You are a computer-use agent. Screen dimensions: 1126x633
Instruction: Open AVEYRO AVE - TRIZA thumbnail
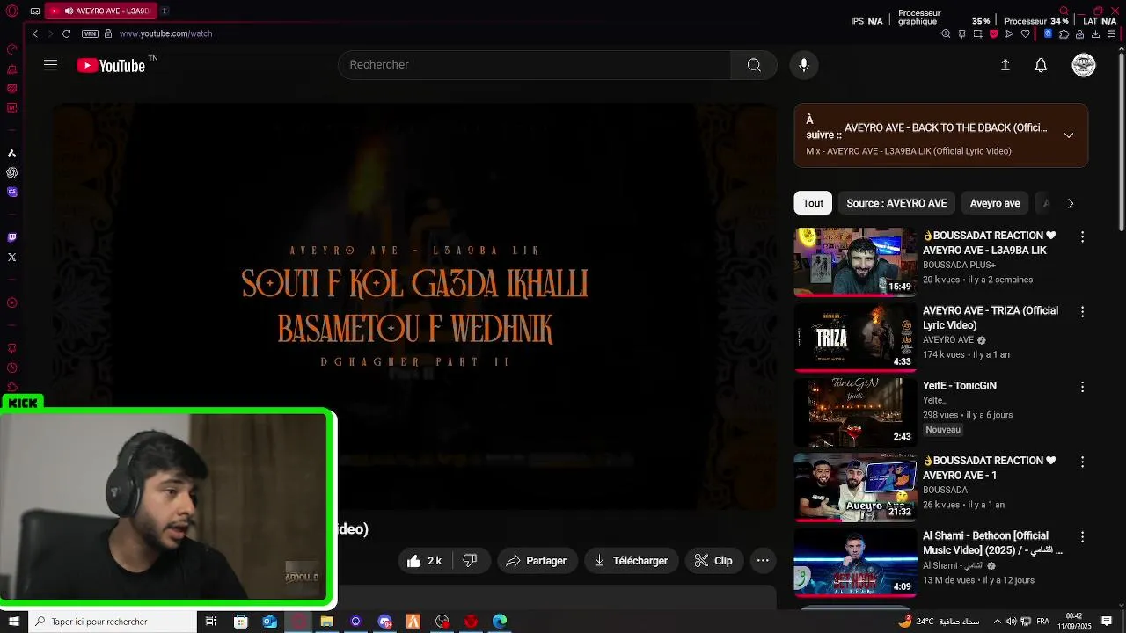click(x=855, y=337)
